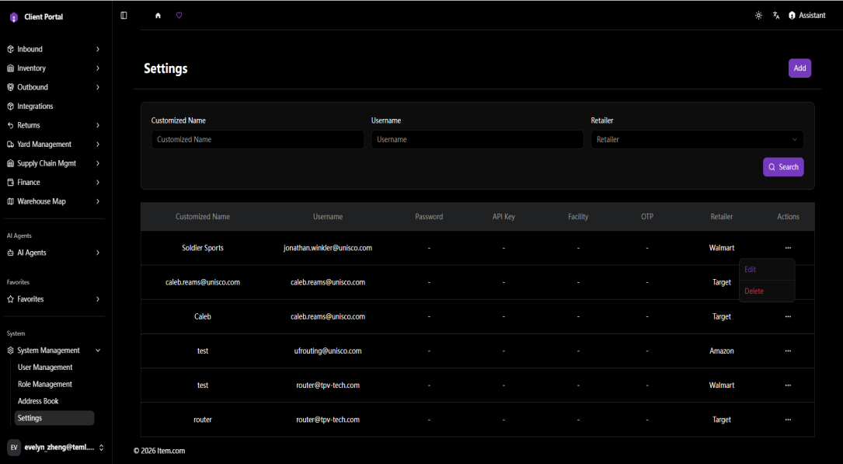Expand the Finance menu
Viewport: 843px width, 464px height.
click(x=54, y=183)
